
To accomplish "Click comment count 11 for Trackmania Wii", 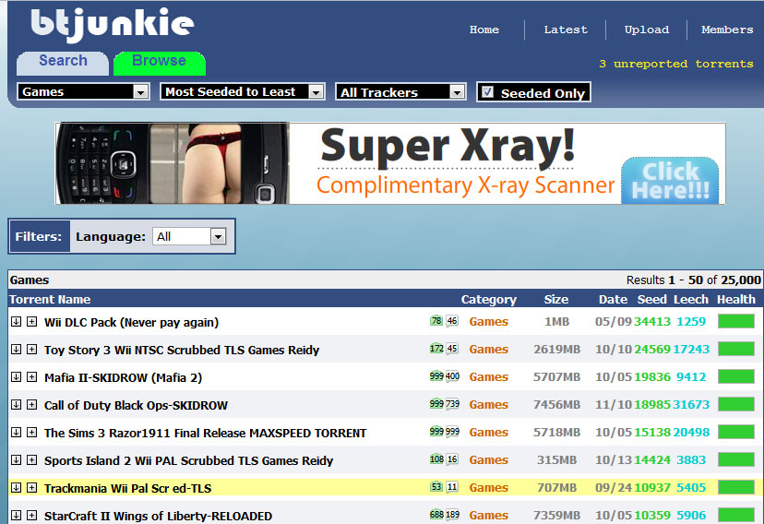I will pyautogui.click(x=452, y=487).
